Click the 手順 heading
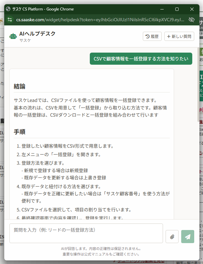203x264 pixels. (20, 132)
